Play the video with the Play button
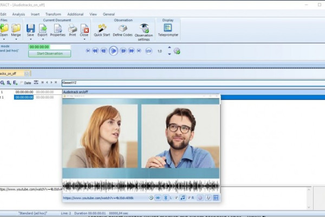Screen dimensions: 325x217 113,51
